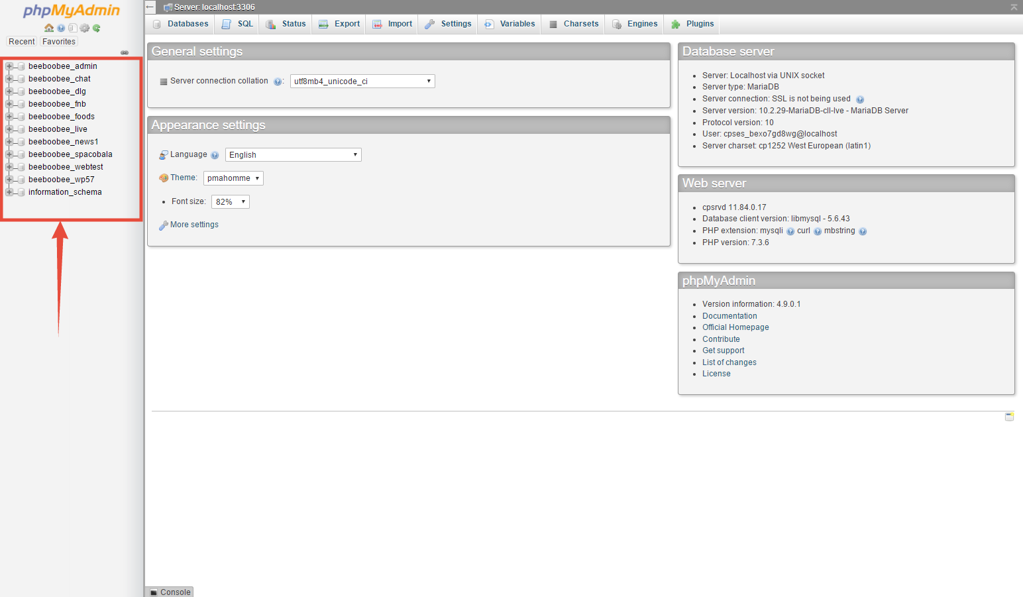Open the Variables tab

[x=510, y=24]
